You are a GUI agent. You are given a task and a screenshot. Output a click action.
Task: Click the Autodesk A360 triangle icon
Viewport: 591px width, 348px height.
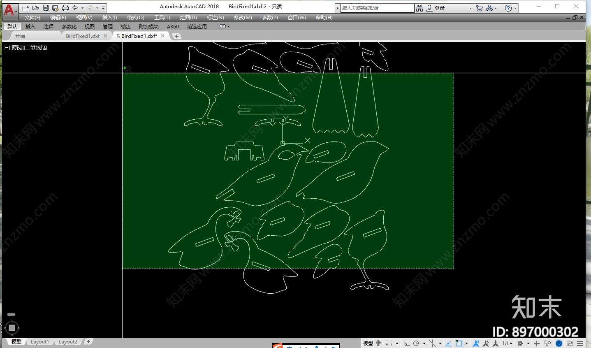click(x=489, y=8)
